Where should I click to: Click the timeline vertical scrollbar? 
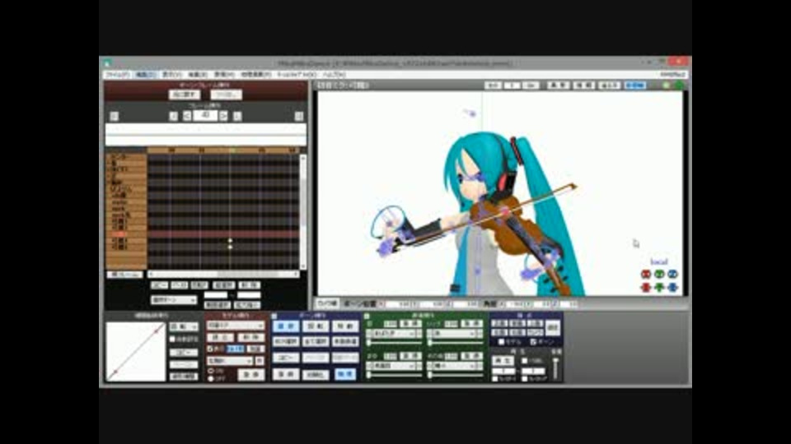302,212
